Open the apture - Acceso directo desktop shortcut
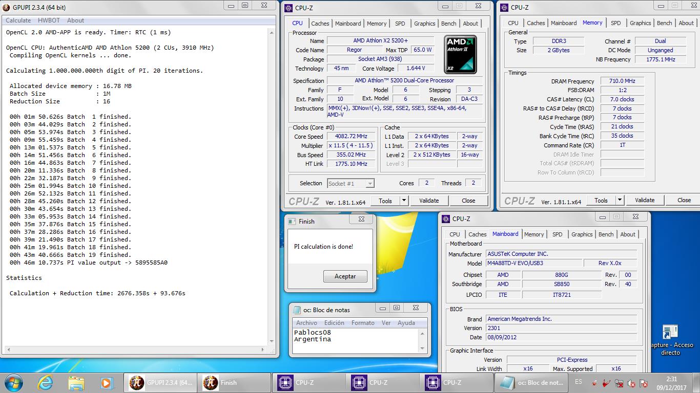 click(x=670, y=340)
